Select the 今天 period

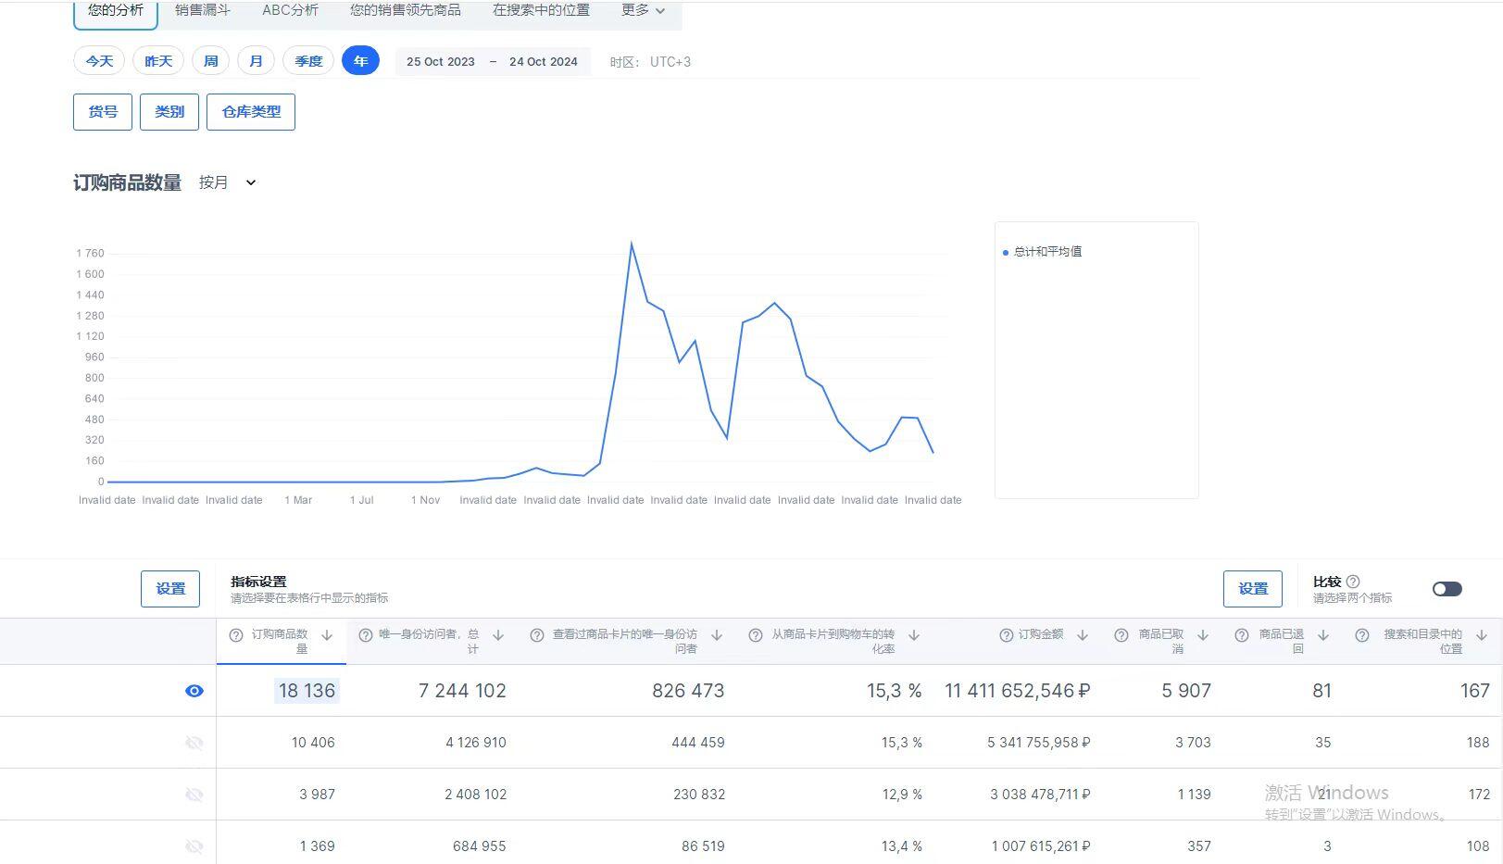[99, 61]
